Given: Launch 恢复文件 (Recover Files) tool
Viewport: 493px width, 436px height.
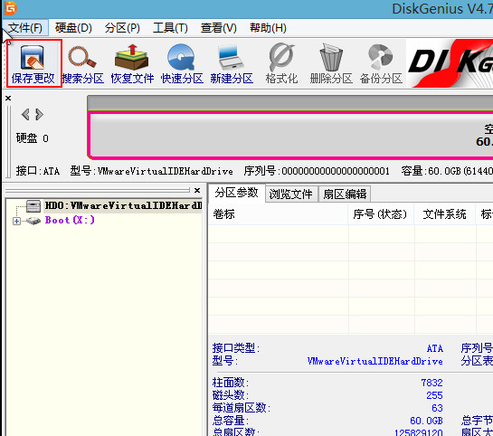Looking at the screenshot, I should point(132,64).
